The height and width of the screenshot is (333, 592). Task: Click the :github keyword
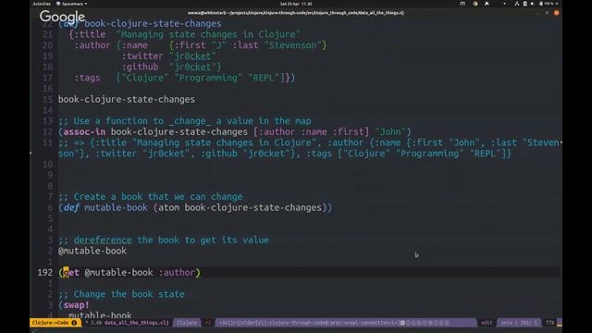140,67
